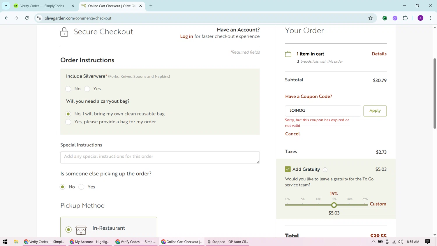Show hidden system tray icons chevron
Image resolution: width=437 pixels, height=246 pixels.
[373, 242]
